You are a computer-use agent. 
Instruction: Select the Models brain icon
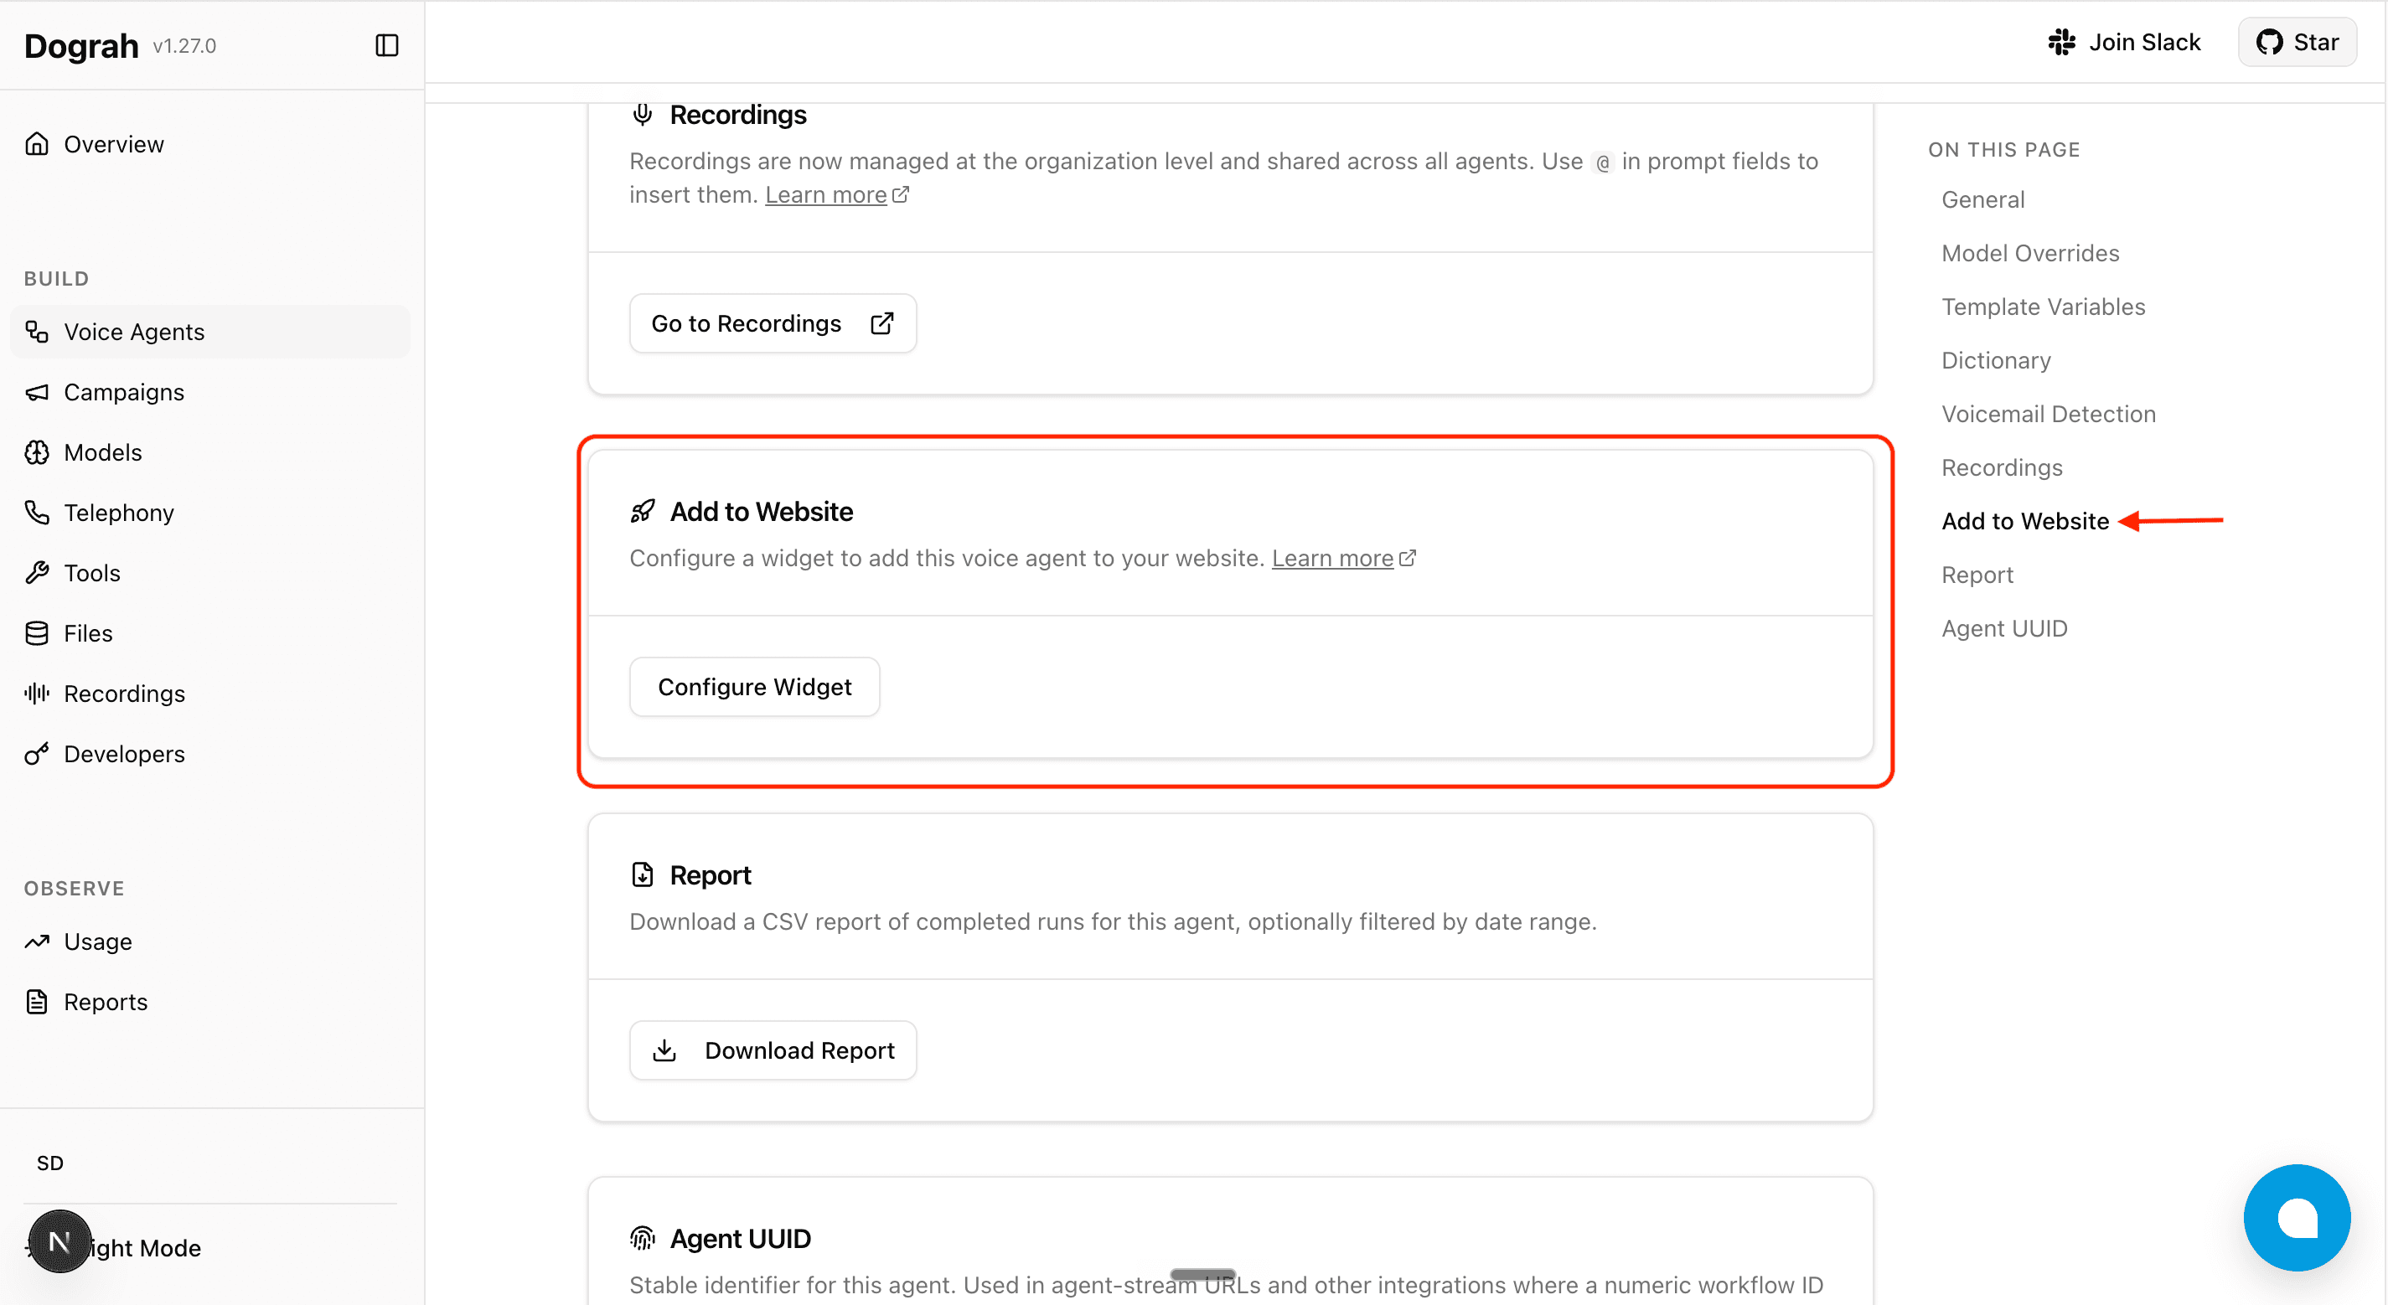[37, 452]
